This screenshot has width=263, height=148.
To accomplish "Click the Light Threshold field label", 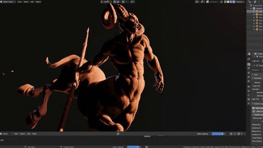I will click(256, 99).
